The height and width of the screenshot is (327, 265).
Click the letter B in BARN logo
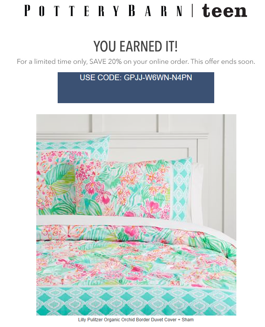[x=132, y=11]
